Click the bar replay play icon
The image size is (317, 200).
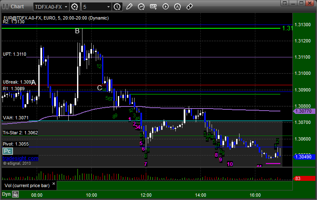[165, 7]
